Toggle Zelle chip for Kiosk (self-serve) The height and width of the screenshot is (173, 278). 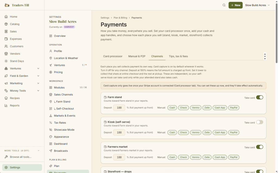point(207,133)
